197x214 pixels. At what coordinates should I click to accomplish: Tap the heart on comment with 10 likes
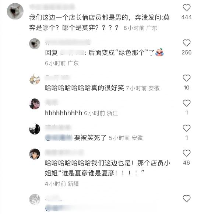click(186, 78)
